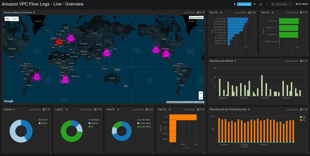Toggle the eni-4b118872 legend entry

(x=144, y=127)
